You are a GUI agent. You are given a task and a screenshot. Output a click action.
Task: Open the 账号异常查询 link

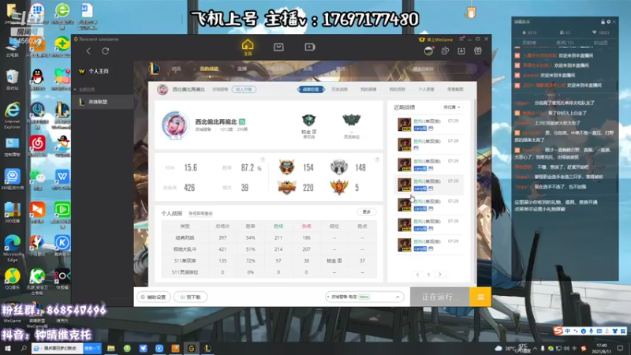(200, 214)
